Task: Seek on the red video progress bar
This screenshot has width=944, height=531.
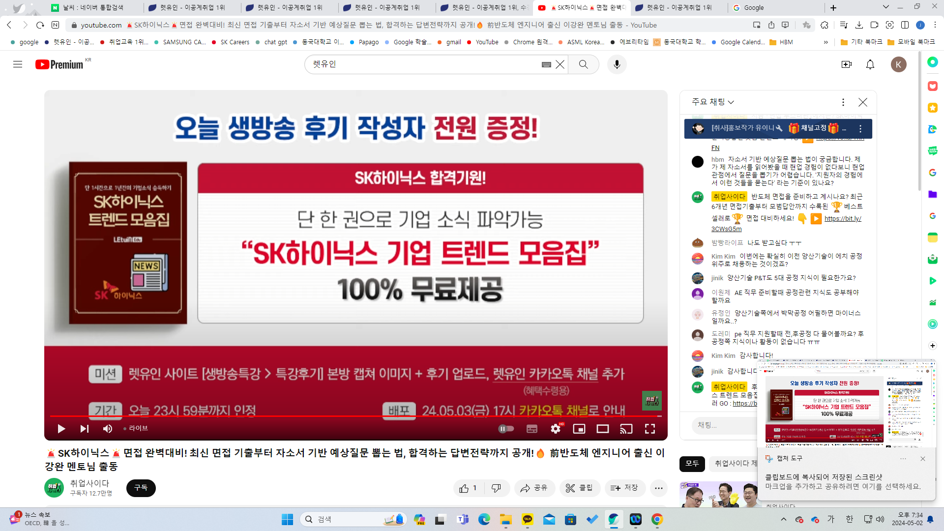Action: (356, 416)
